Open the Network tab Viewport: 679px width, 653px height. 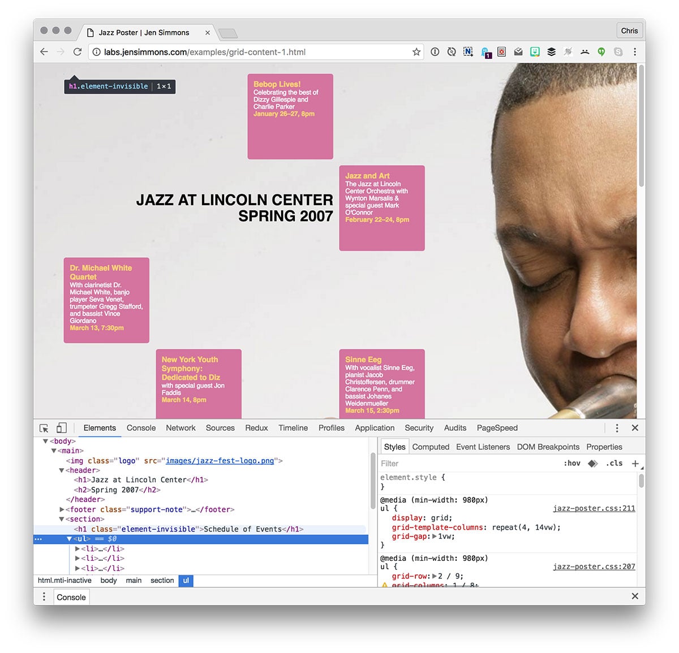tap(181, 428)
